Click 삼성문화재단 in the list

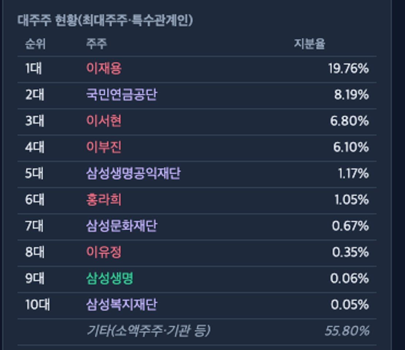pyautogui.click(x=121, y=226)
